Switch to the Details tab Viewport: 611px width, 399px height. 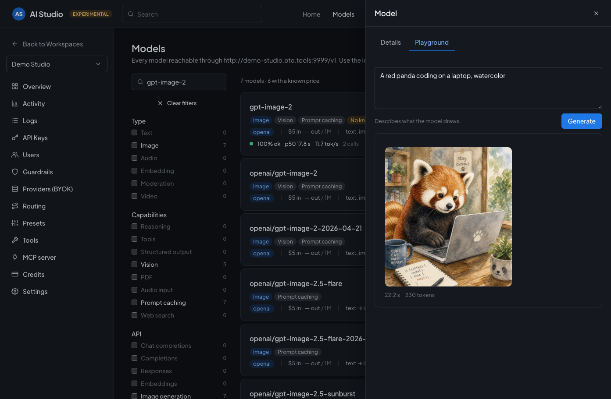coord(391,42)
